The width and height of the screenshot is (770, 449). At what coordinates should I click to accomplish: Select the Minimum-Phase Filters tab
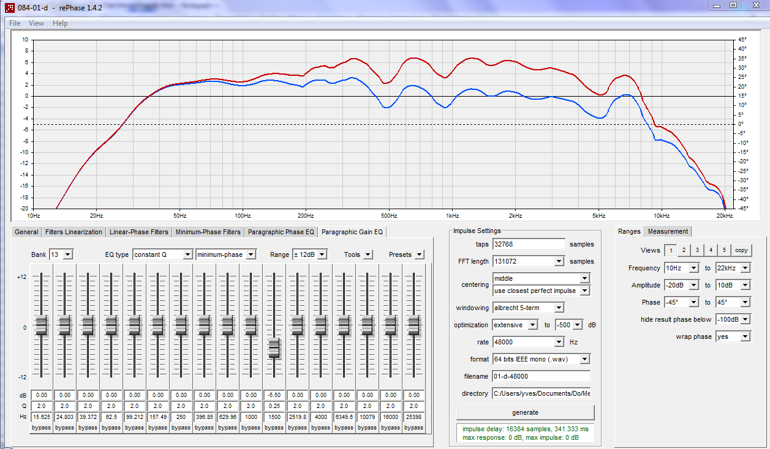coord(208,232)
